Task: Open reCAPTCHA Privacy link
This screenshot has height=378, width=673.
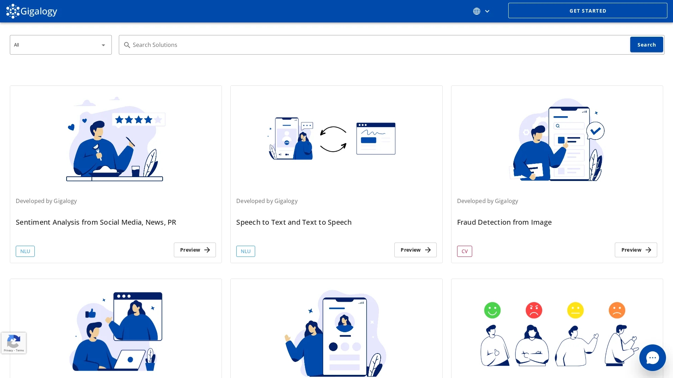Action: point(8,350)
